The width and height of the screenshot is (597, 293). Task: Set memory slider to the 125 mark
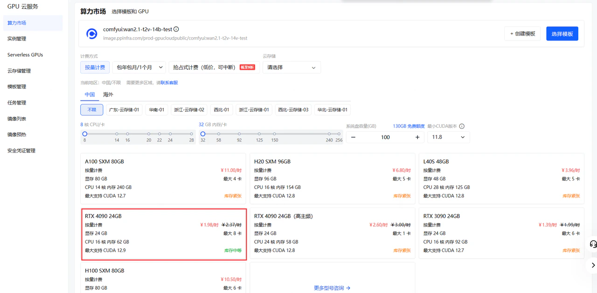259,134
